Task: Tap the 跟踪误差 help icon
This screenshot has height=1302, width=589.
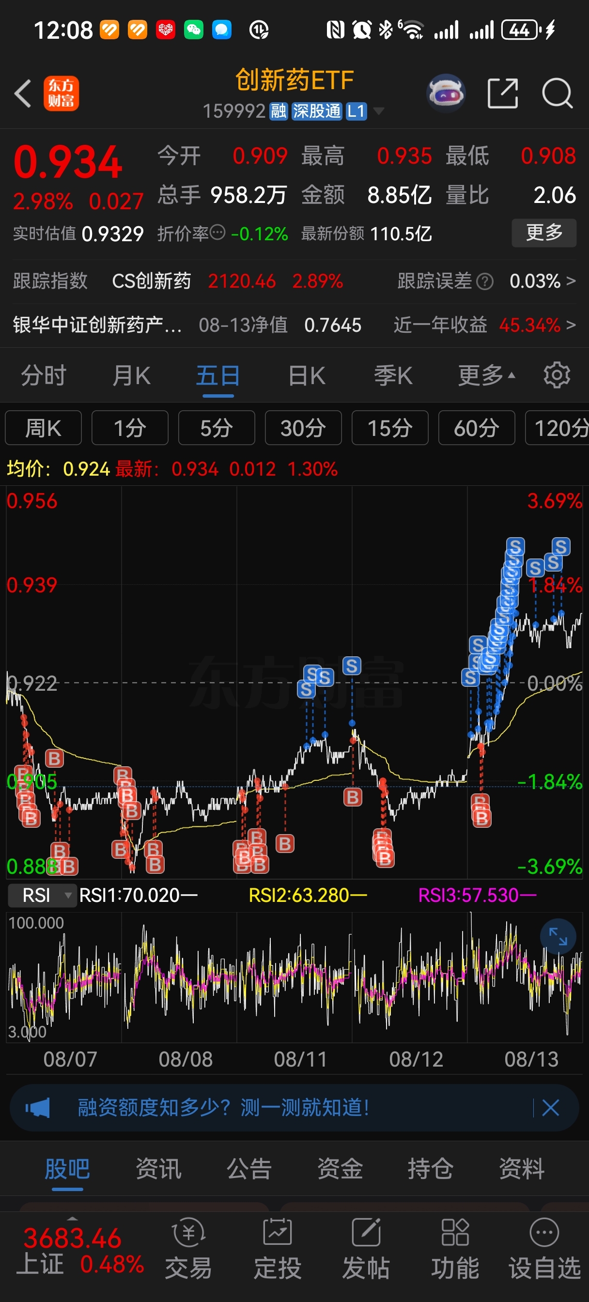Action: (485, 281)
